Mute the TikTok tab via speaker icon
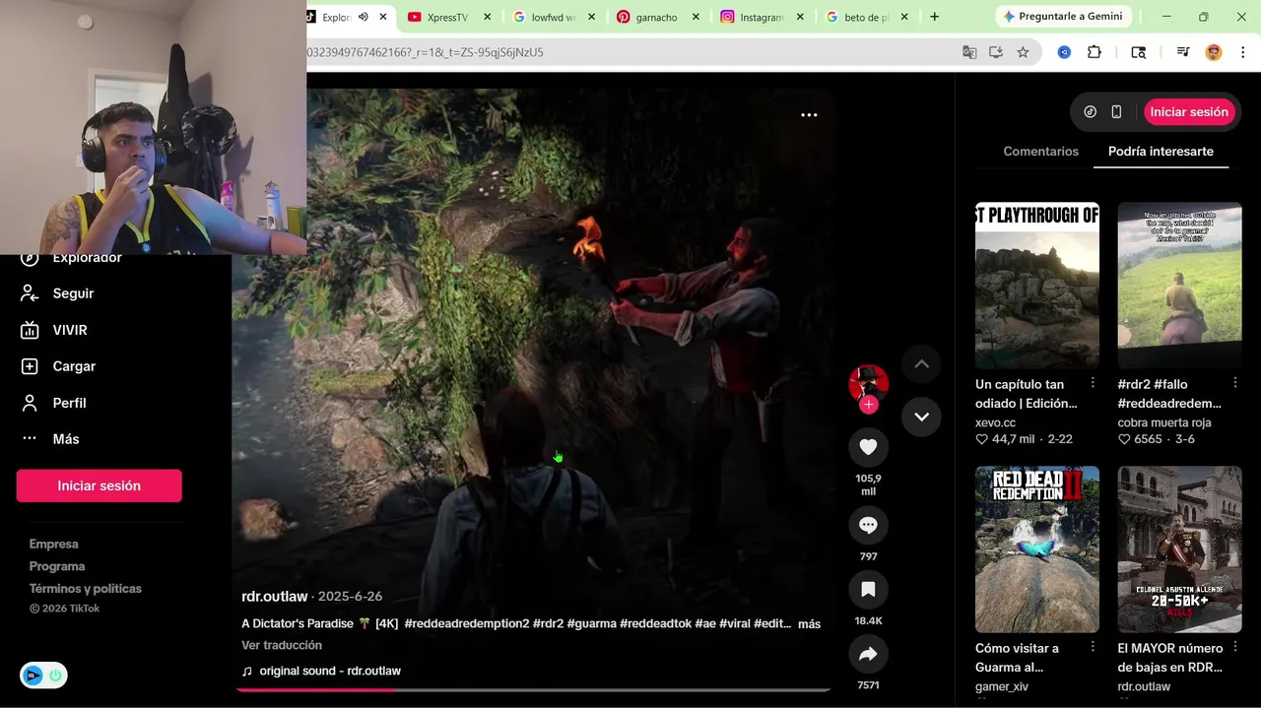The height and width of the screenshot is (709, 1261). 363,17
